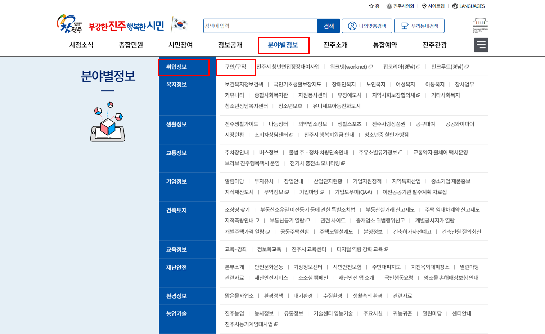This screenshot has height=334, width=545.
Task: Open the 구인/구직 link
Action: pos(235,67)
